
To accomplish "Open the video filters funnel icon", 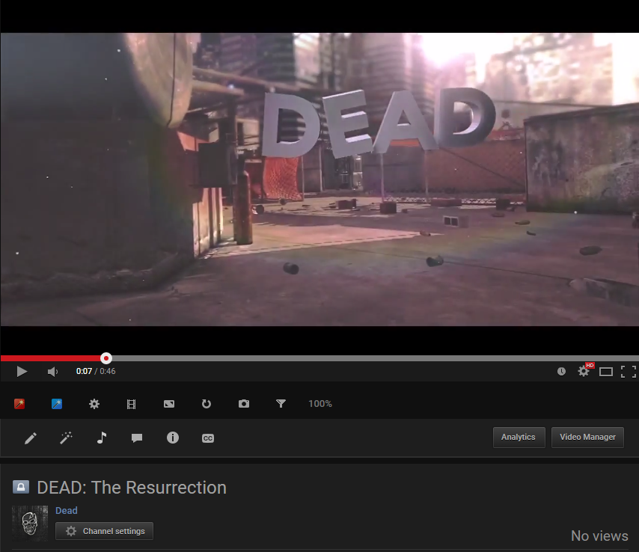I will [281, 404].
